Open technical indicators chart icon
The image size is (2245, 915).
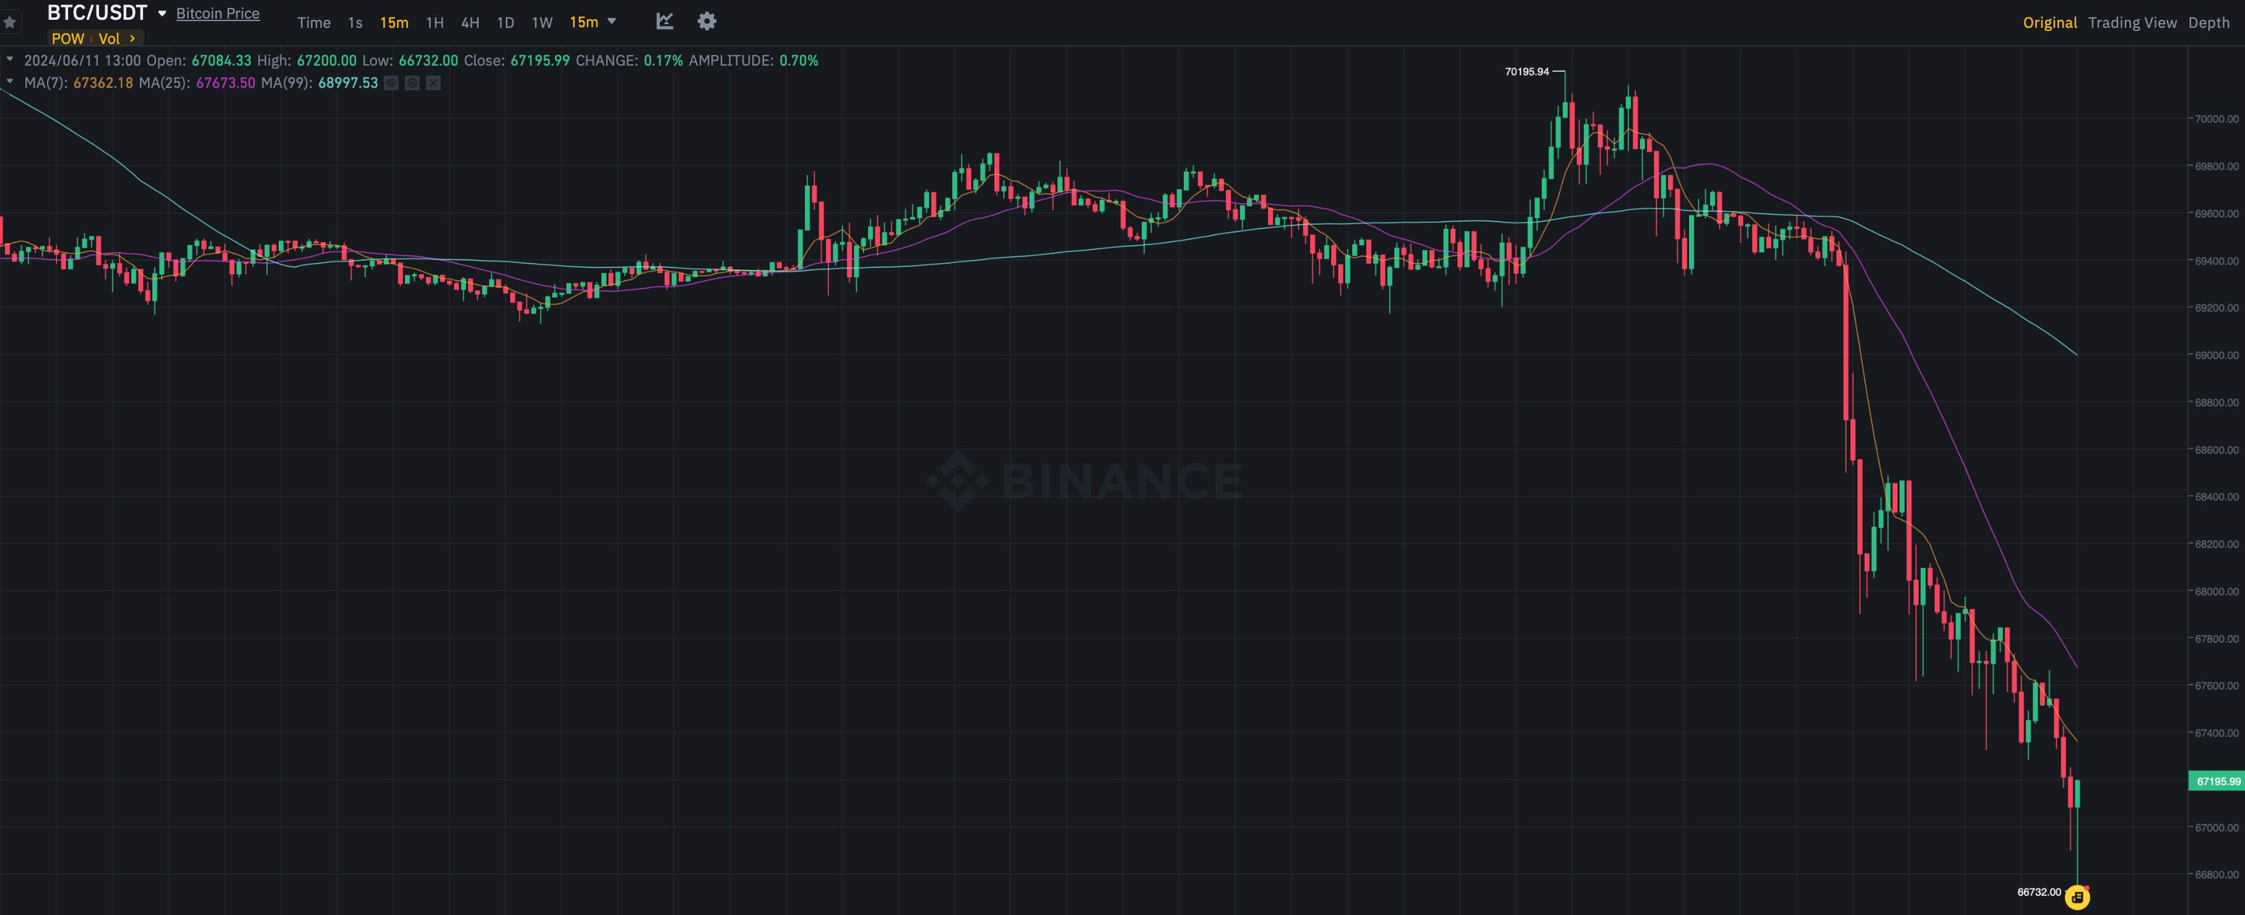coord(665,21)
